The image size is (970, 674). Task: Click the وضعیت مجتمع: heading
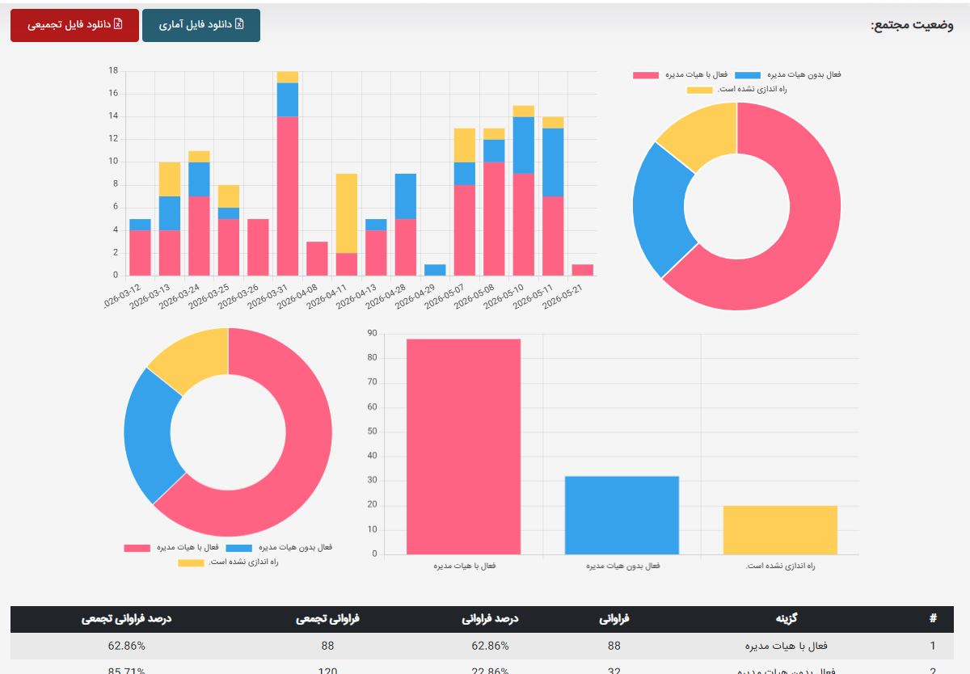click(x=912, y=25)
